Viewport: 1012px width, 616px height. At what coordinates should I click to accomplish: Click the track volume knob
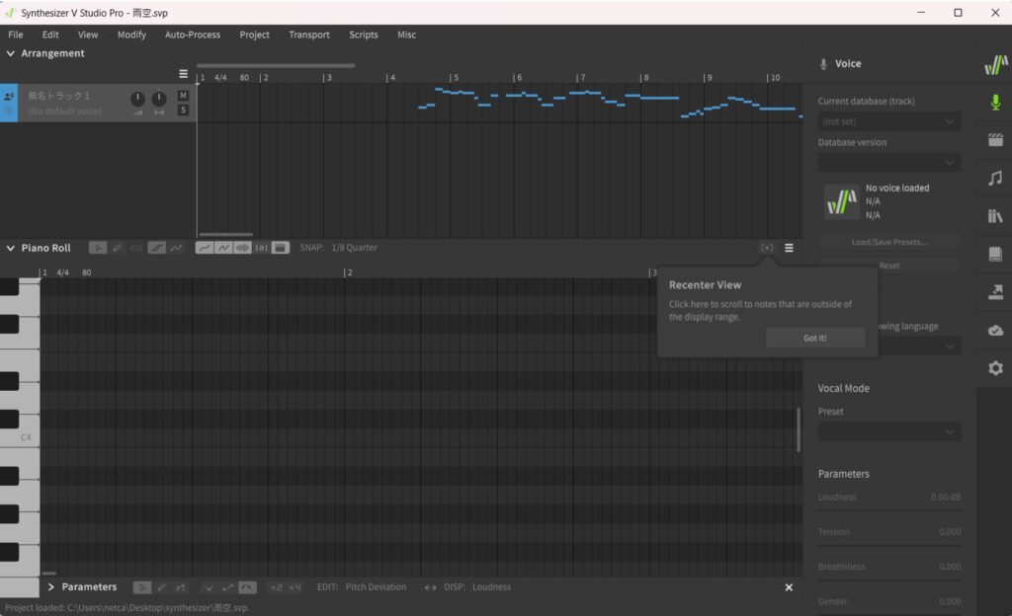coord(138,99)
